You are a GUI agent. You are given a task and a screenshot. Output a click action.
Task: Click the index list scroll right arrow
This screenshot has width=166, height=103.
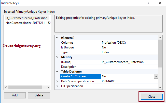(x=48, y=87)
